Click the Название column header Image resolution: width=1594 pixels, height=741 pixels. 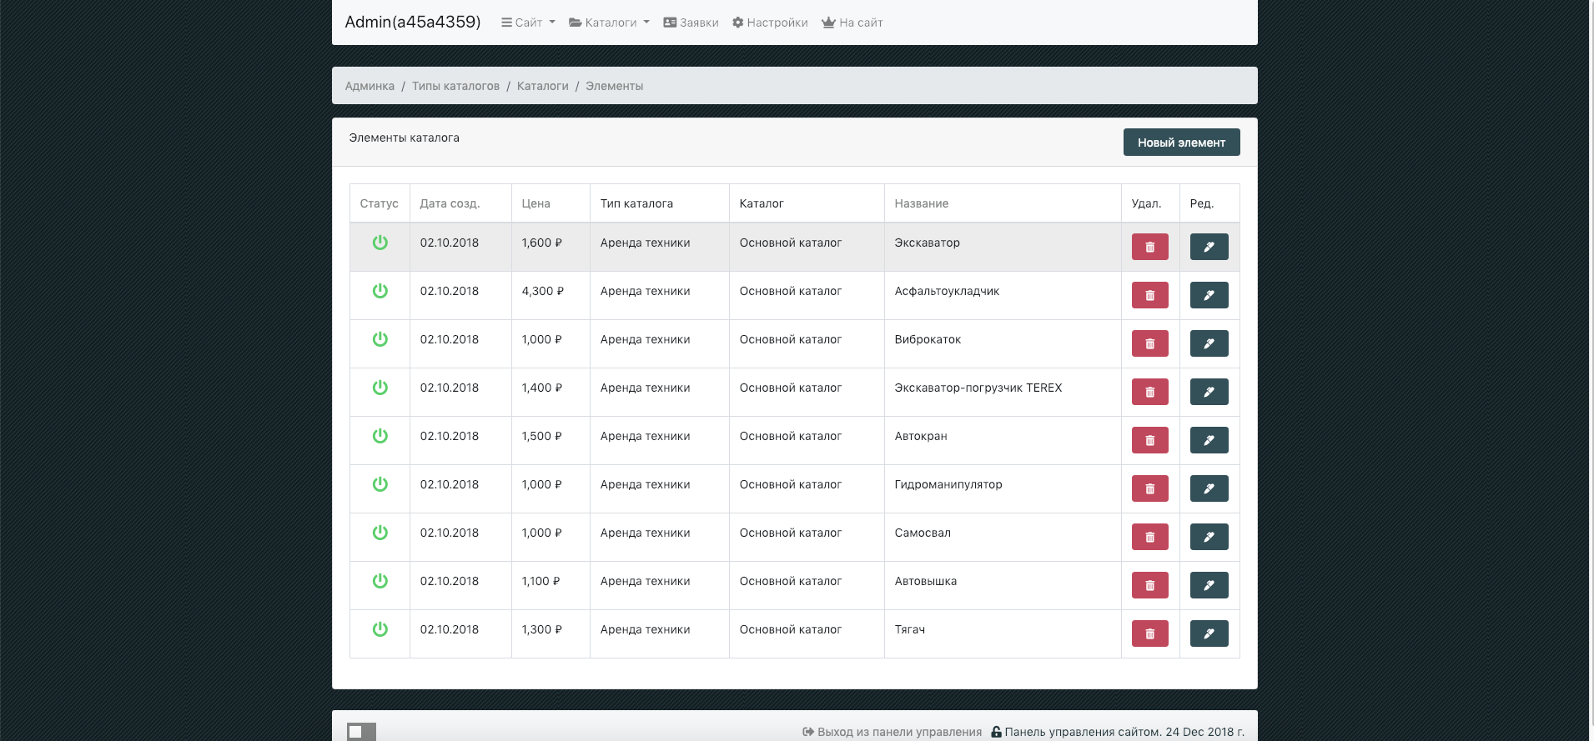[922, 203]
